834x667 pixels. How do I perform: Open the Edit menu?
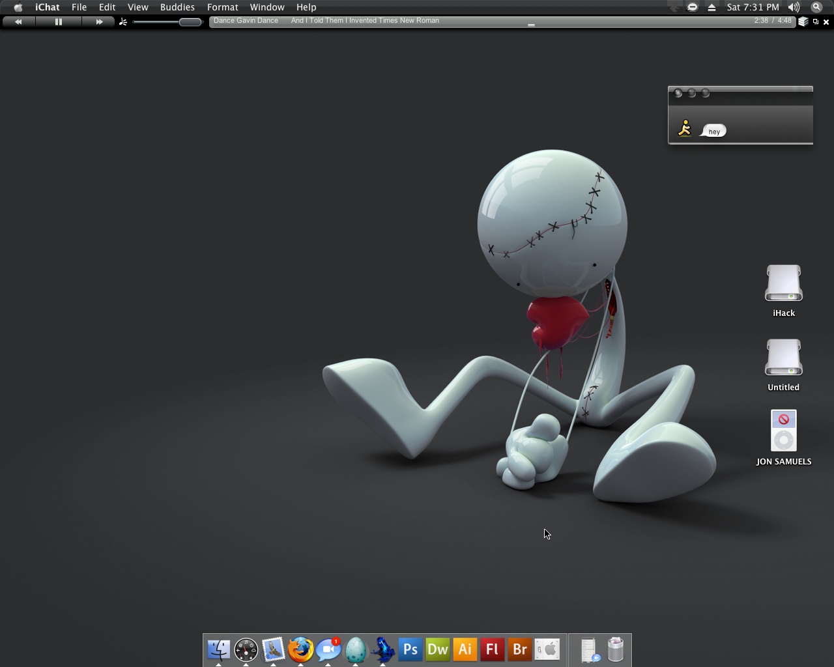(108, 7)
